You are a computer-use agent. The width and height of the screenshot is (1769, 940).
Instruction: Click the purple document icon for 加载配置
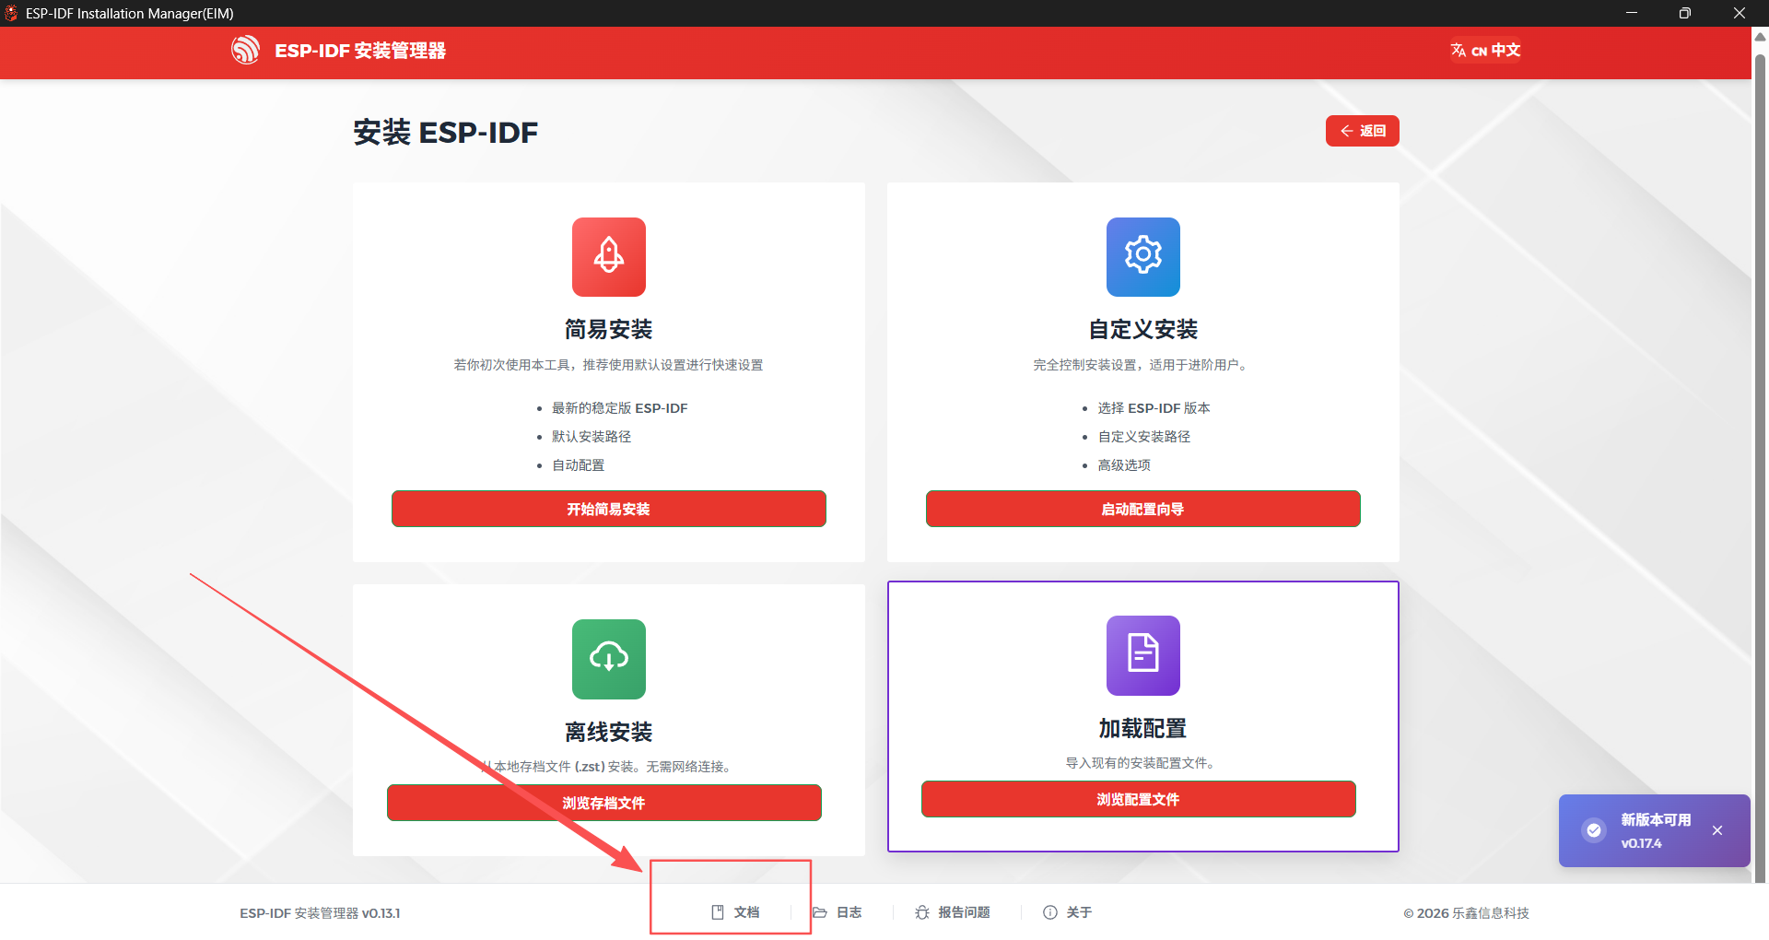1143,654
